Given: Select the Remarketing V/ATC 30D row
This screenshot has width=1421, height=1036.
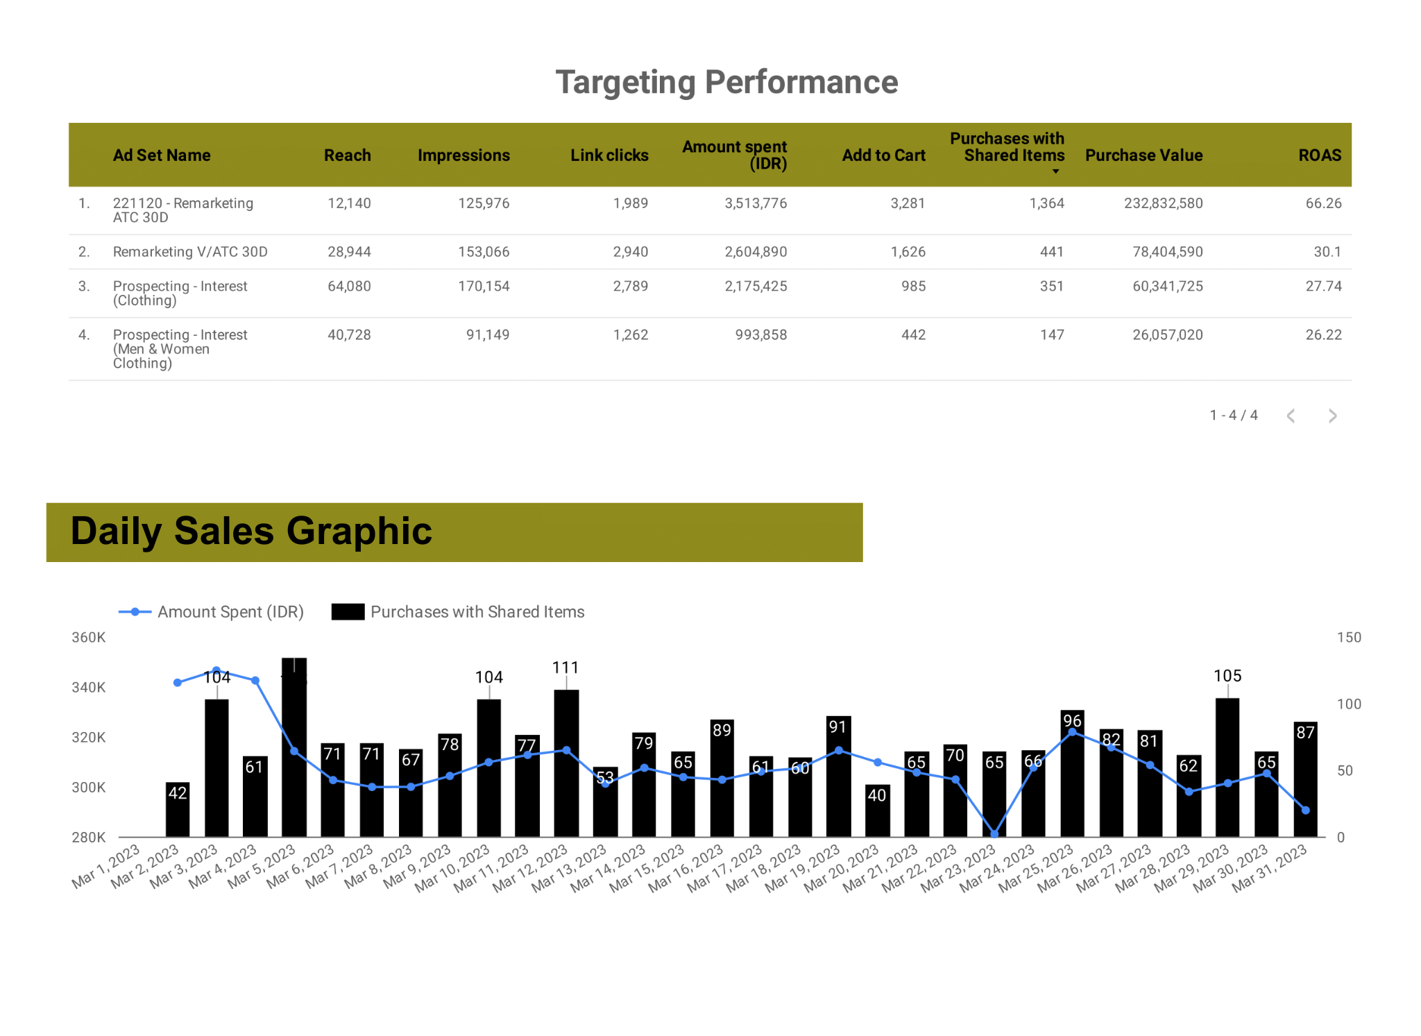Looking at the screenshot, I should [x=190, y=252].
